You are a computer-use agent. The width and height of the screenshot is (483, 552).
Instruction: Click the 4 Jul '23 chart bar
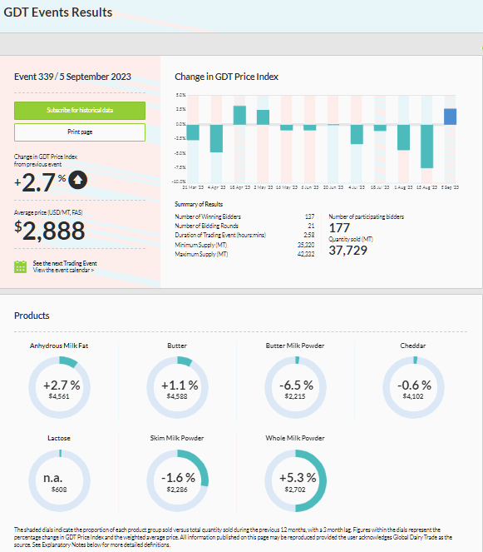point(357,134)
